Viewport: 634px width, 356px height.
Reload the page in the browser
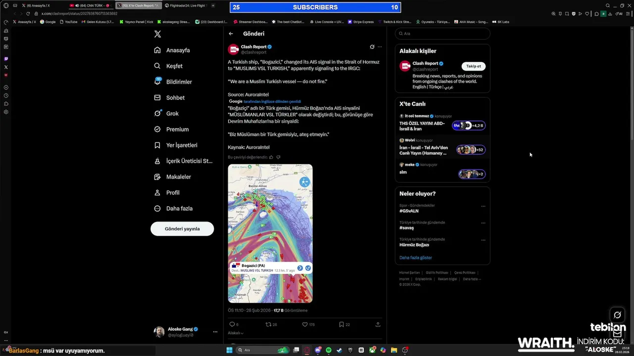28,13
